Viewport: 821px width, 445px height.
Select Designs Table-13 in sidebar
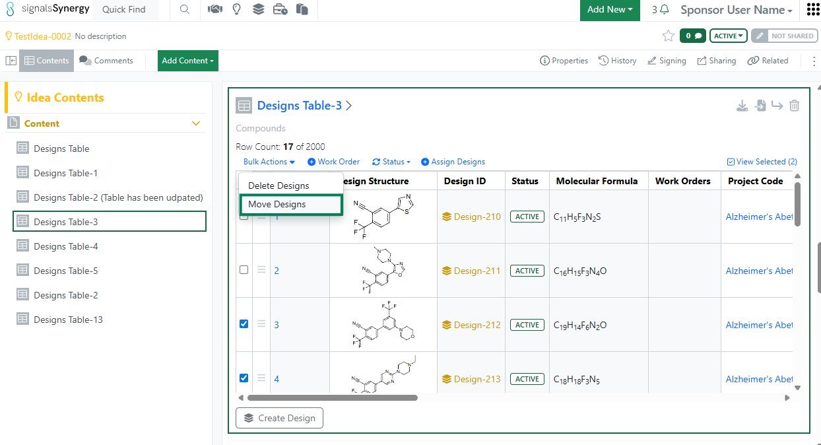[69, 320]
